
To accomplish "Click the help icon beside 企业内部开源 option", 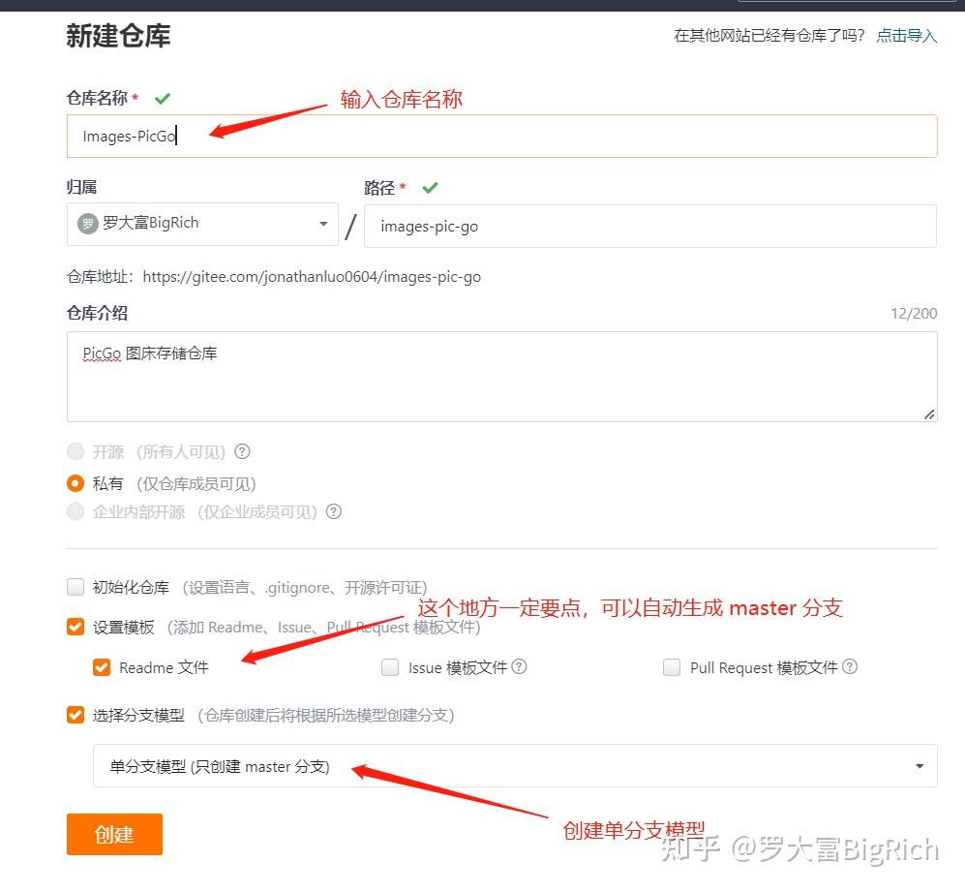I will pos(334,511).
